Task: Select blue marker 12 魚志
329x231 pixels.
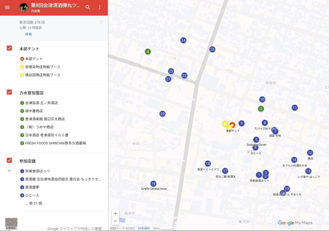Action: (x=310, y=153)
